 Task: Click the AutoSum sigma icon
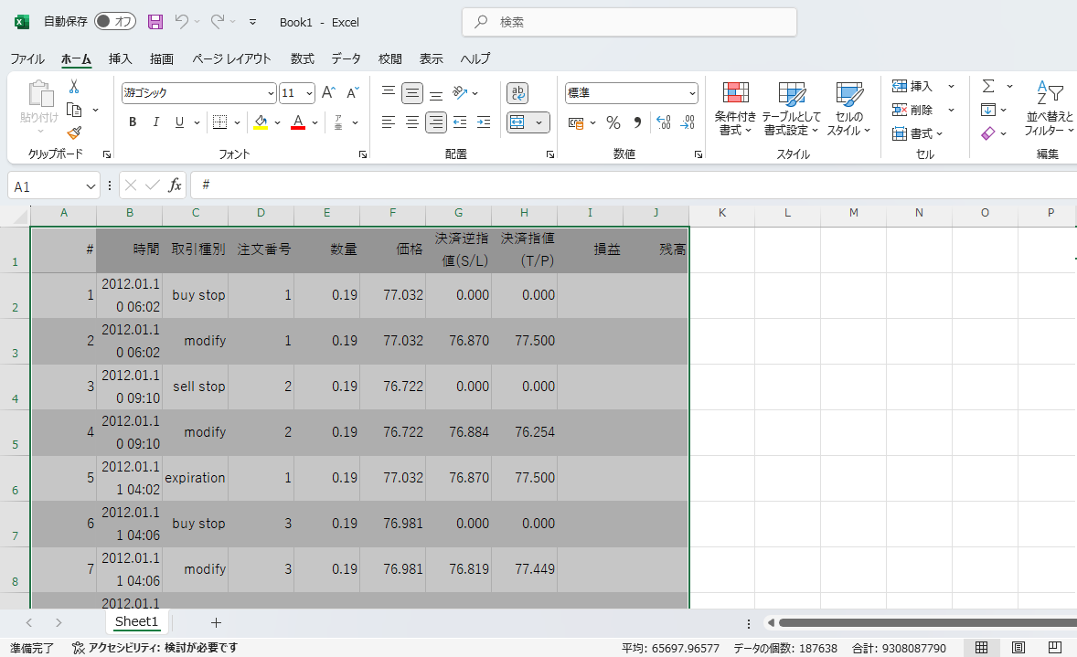coord(988,86)
